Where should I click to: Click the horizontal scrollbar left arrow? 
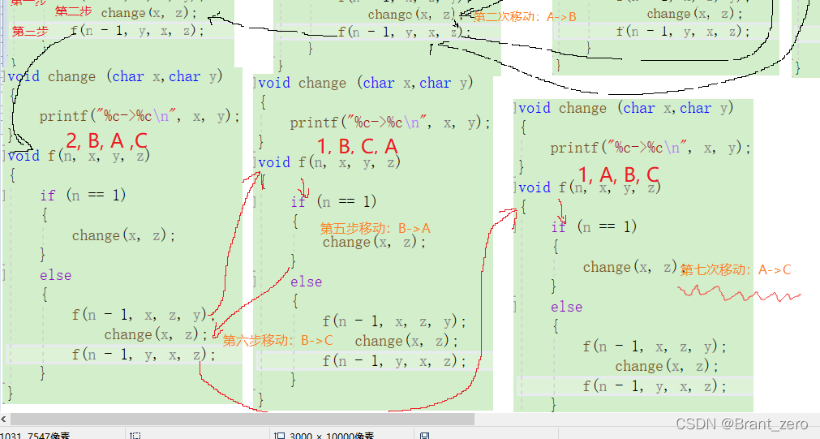pos(4,419)
